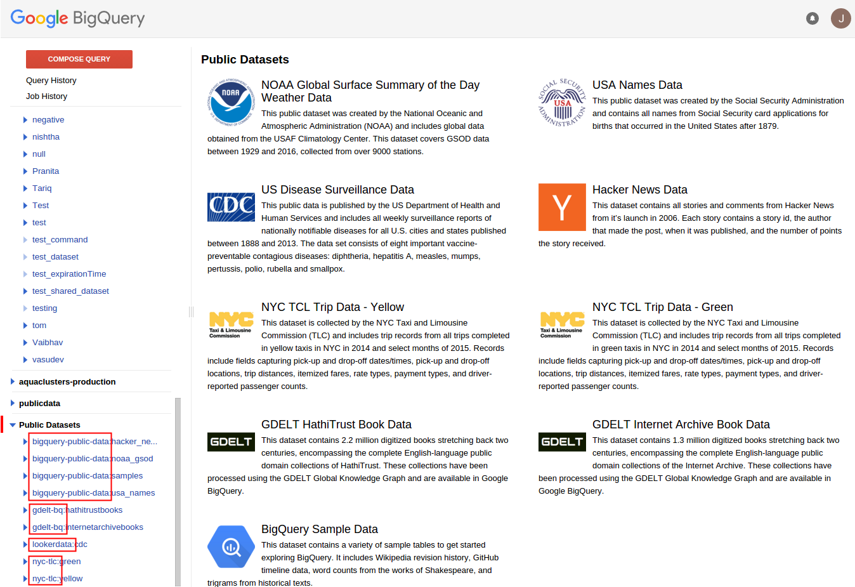
Task: Open bigquery-public-data:samples dataset
Action: (x=88, y=476)
